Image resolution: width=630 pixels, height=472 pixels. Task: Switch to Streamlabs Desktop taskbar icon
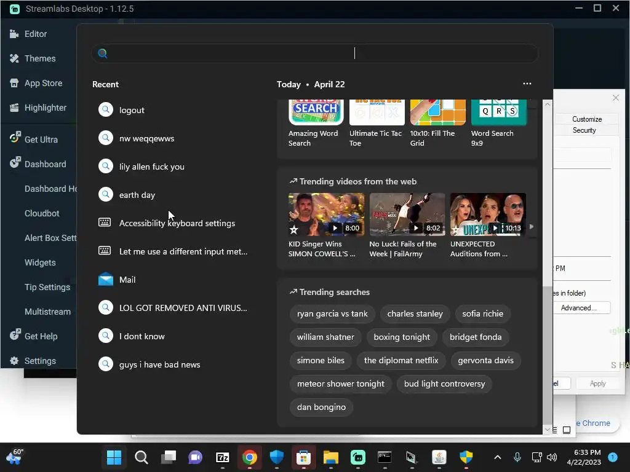pos(358,457)
